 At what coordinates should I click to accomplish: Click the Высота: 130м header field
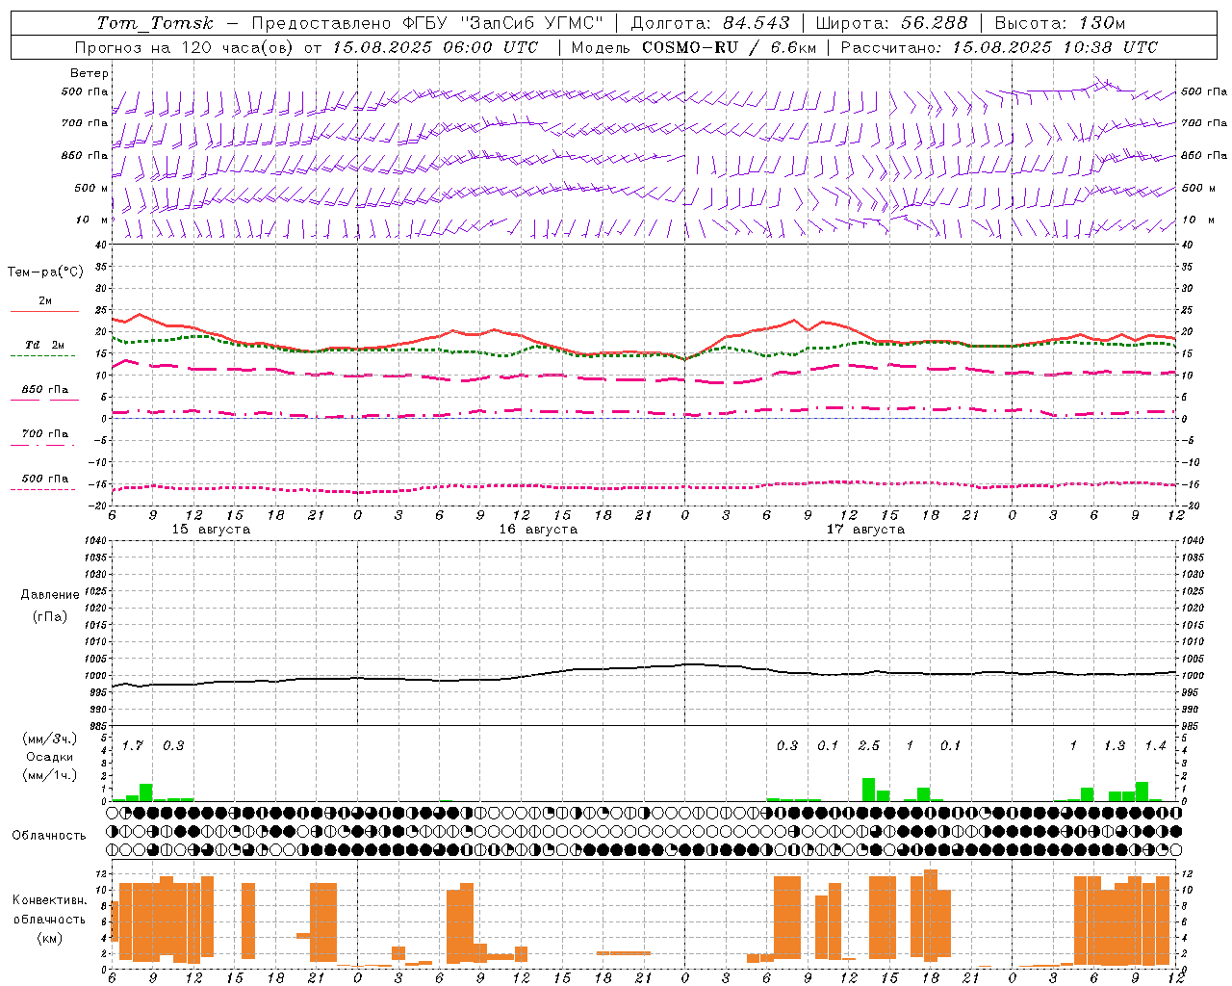[x=1060, y=23]
